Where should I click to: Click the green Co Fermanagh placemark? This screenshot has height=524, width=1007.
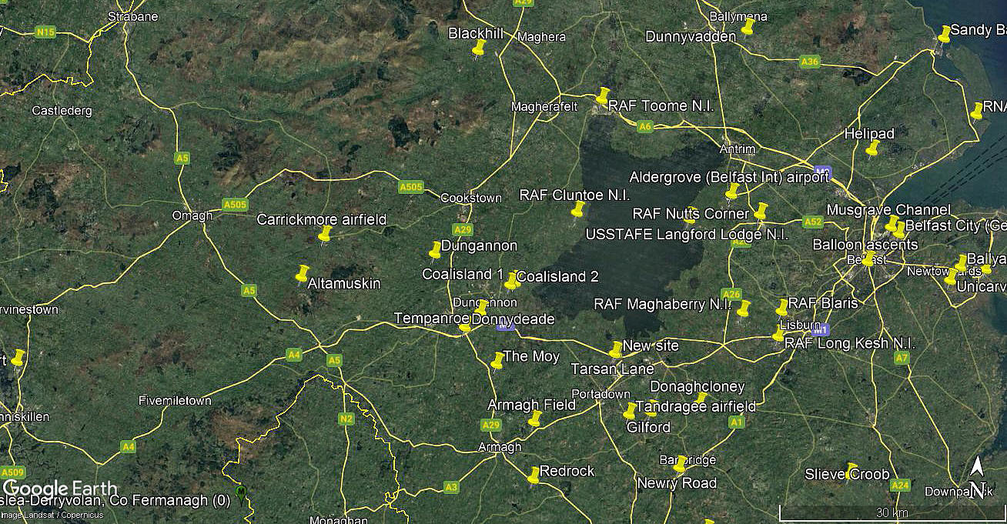click(x=242, y=492)
